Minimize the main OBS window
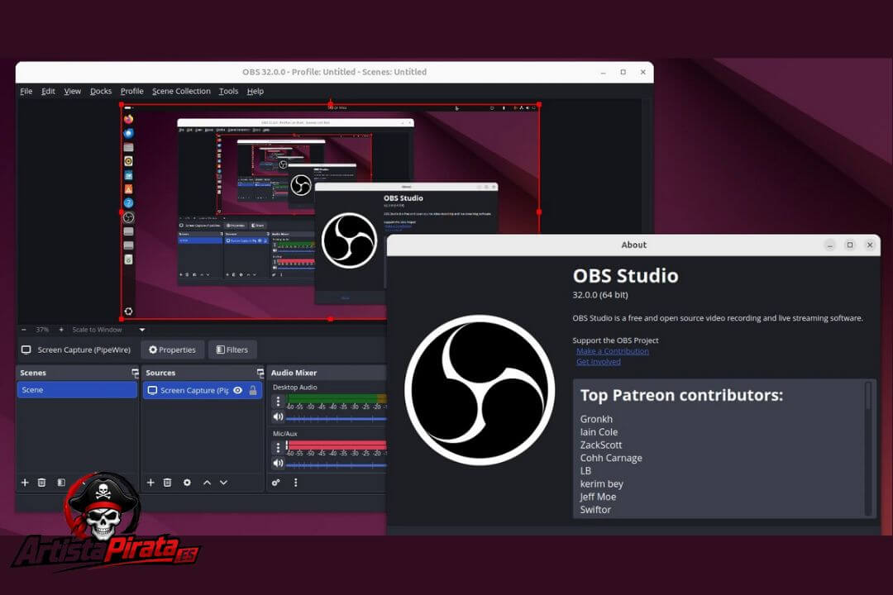 click(x=603, y=73)
